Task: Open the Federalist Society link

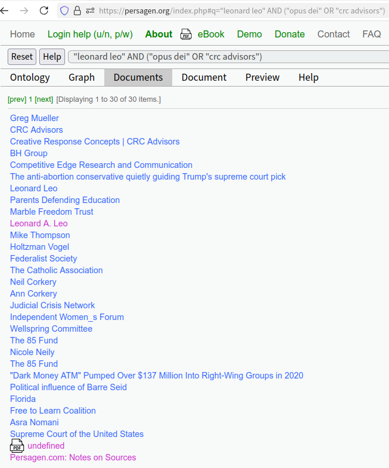Action: tap(43, 259)
